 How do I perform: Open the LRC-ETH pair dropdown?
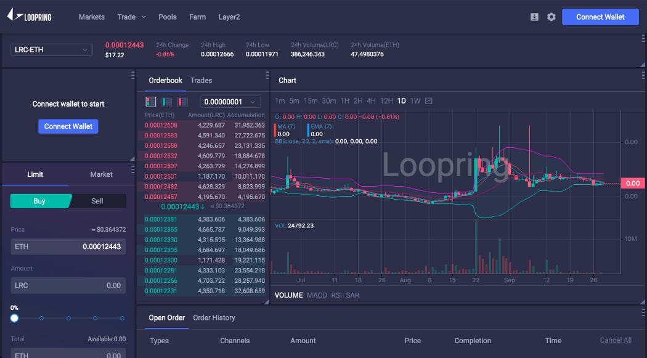(51, 50)
